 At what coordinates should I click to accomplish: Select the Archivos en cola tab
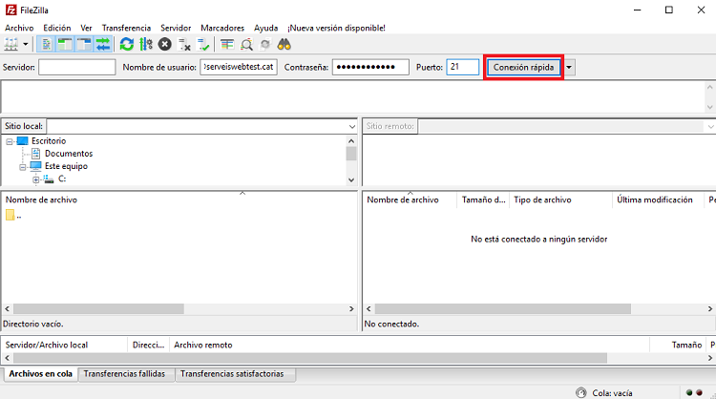tap(41, 374)
